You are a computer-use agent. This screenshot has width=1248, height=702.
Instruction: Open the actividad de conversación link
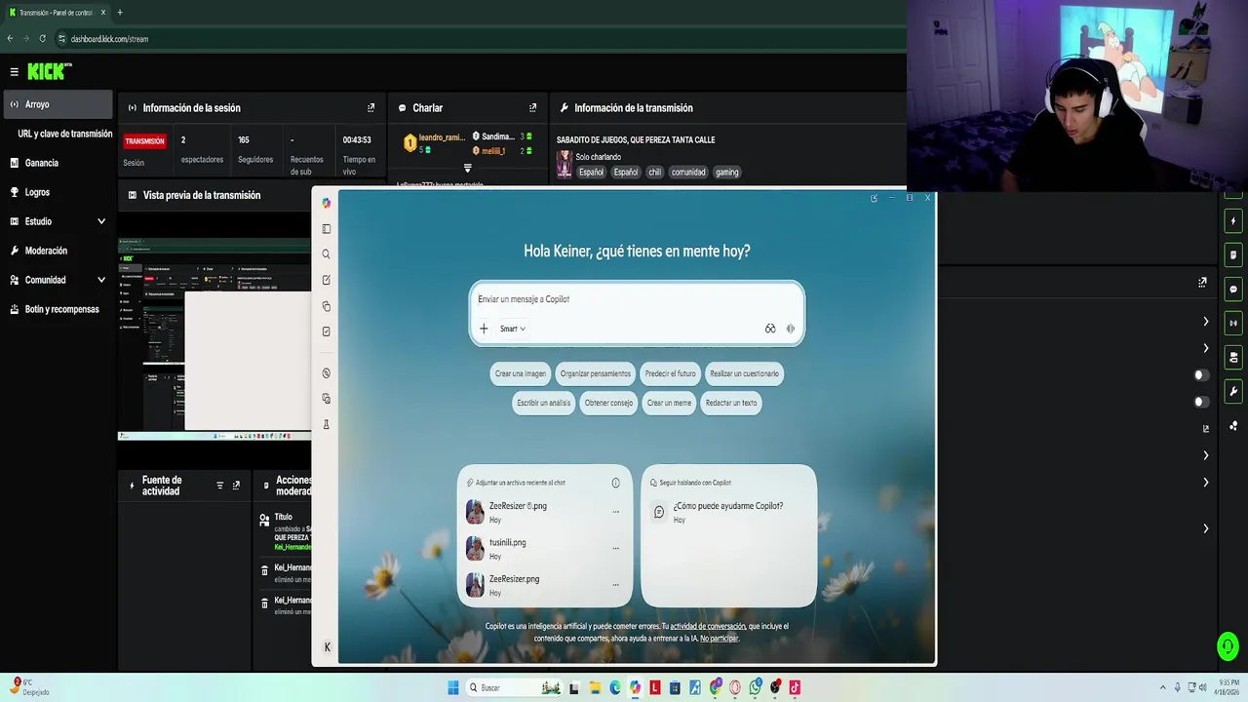point(707,627)
